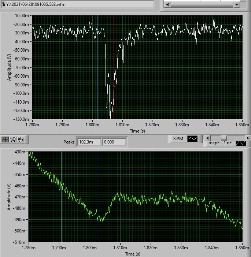The height and width of the screenshot is (257, 251).
Task: Click the file path field showing 091035.582.wfm
Action: 80,4
